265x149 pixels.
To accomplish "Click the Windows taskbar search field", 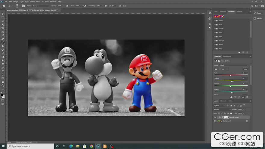I will click(x=30, y=146).
